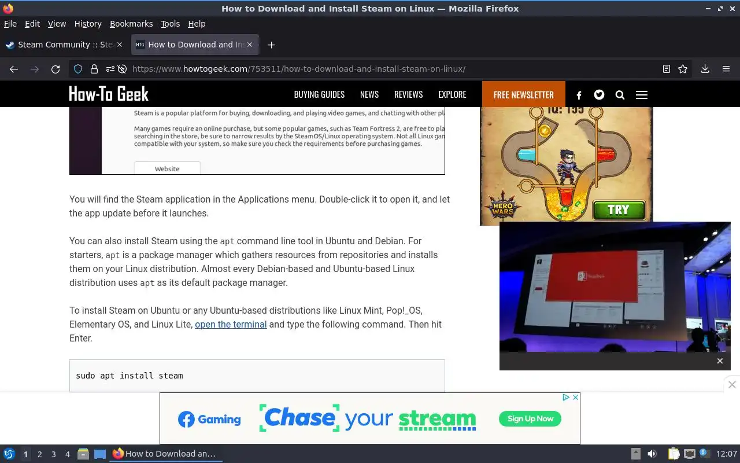Click the Steam software center screenshot image
Screen dimensions: 740x463
(x=257, y=141)
